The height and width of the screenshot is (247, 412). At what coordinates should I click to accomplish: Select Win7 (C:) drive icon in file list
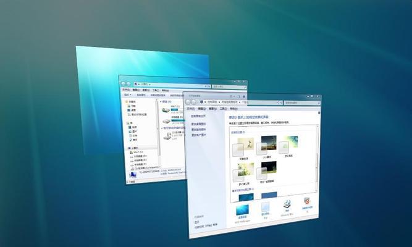click(x=166, y=110)
